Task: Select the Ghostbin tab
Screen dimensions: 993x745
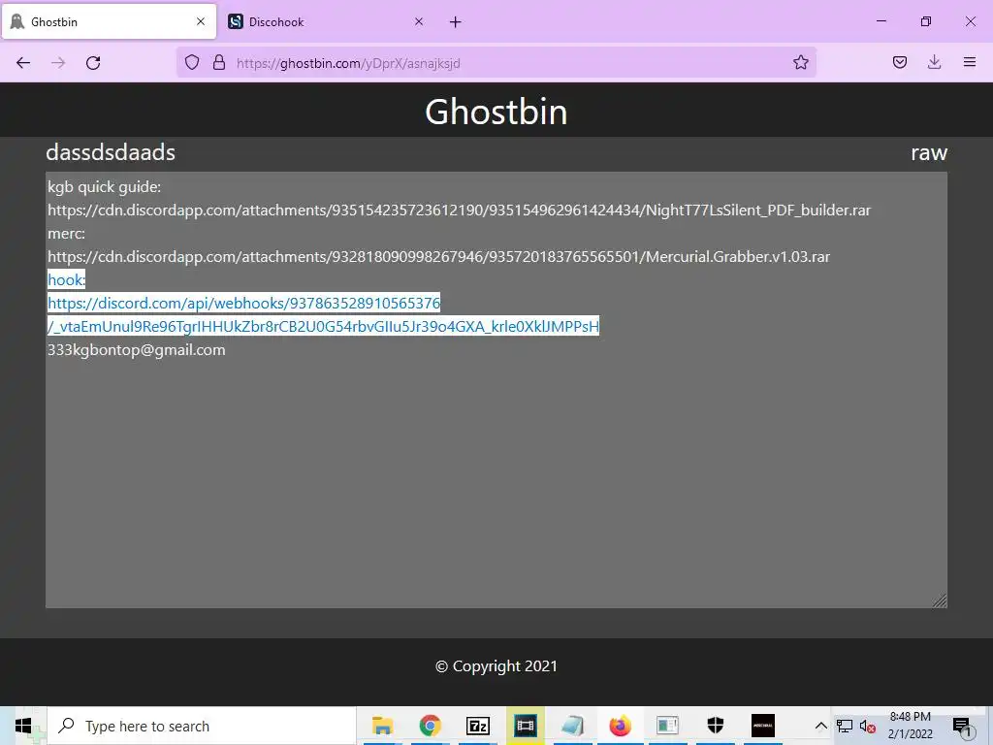Action: (x=109, y=22)
